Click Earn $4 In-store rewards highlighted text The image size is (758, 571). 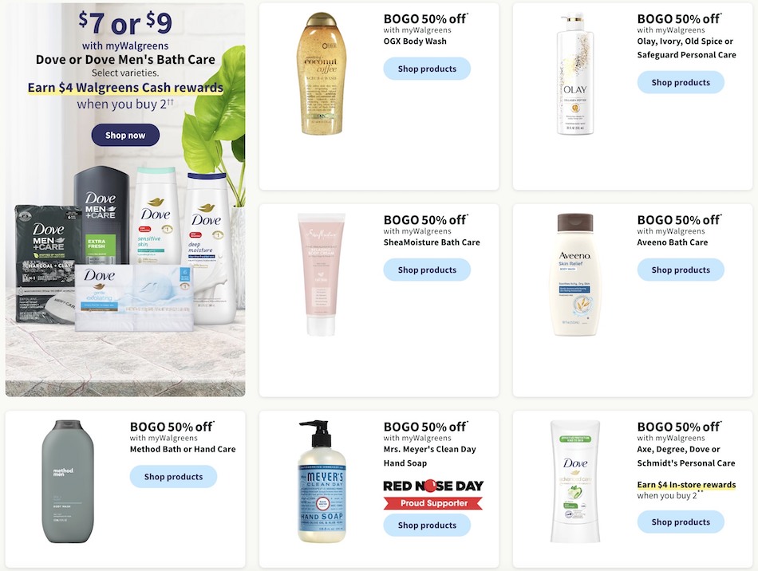point(686,485)
